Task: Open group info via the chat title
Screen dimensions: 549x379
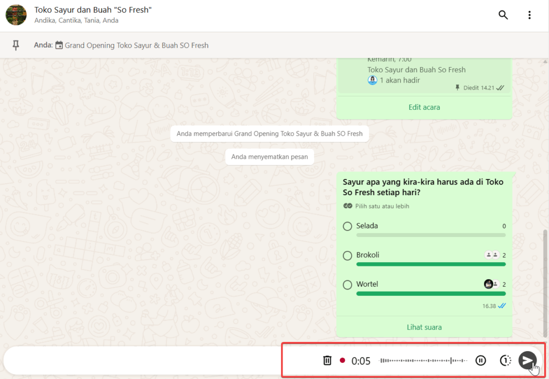Action: pos(93,10)
